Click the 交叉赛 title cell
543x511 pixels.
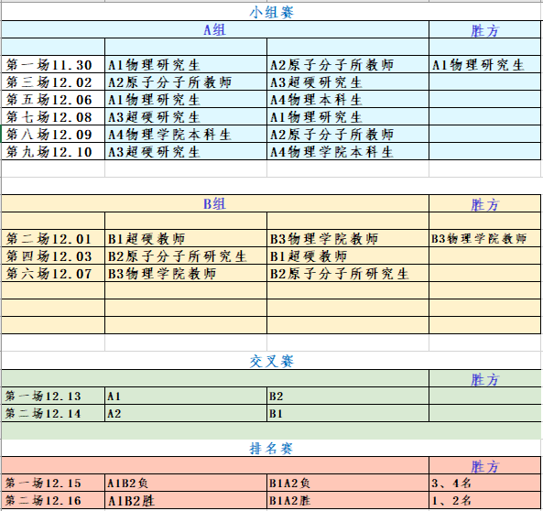(x=271, y=361)
